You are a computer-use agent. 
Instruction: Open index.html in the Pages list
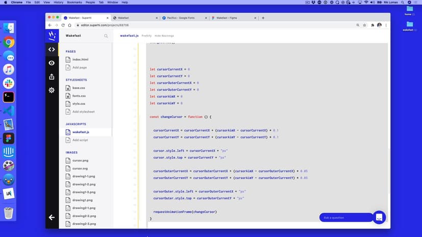(x=80, y=60)
